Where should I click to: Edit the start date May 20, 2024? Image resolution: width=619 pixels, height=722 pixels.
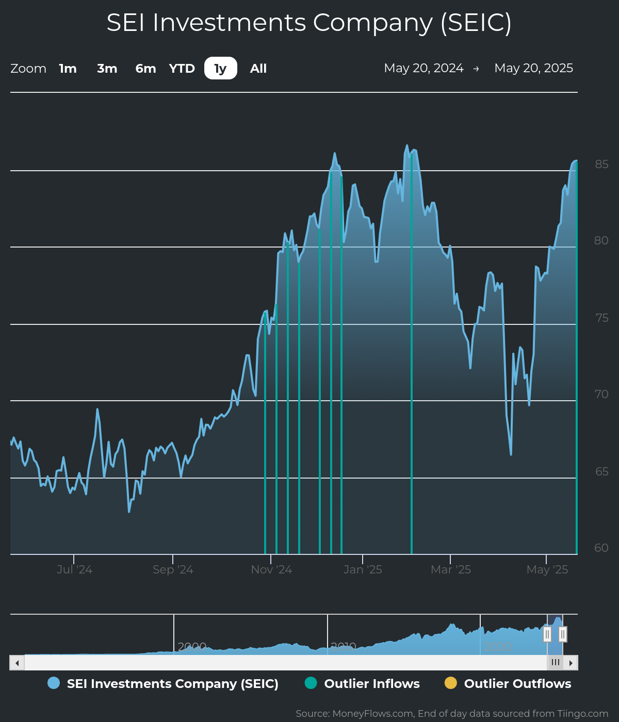(424, 68)
